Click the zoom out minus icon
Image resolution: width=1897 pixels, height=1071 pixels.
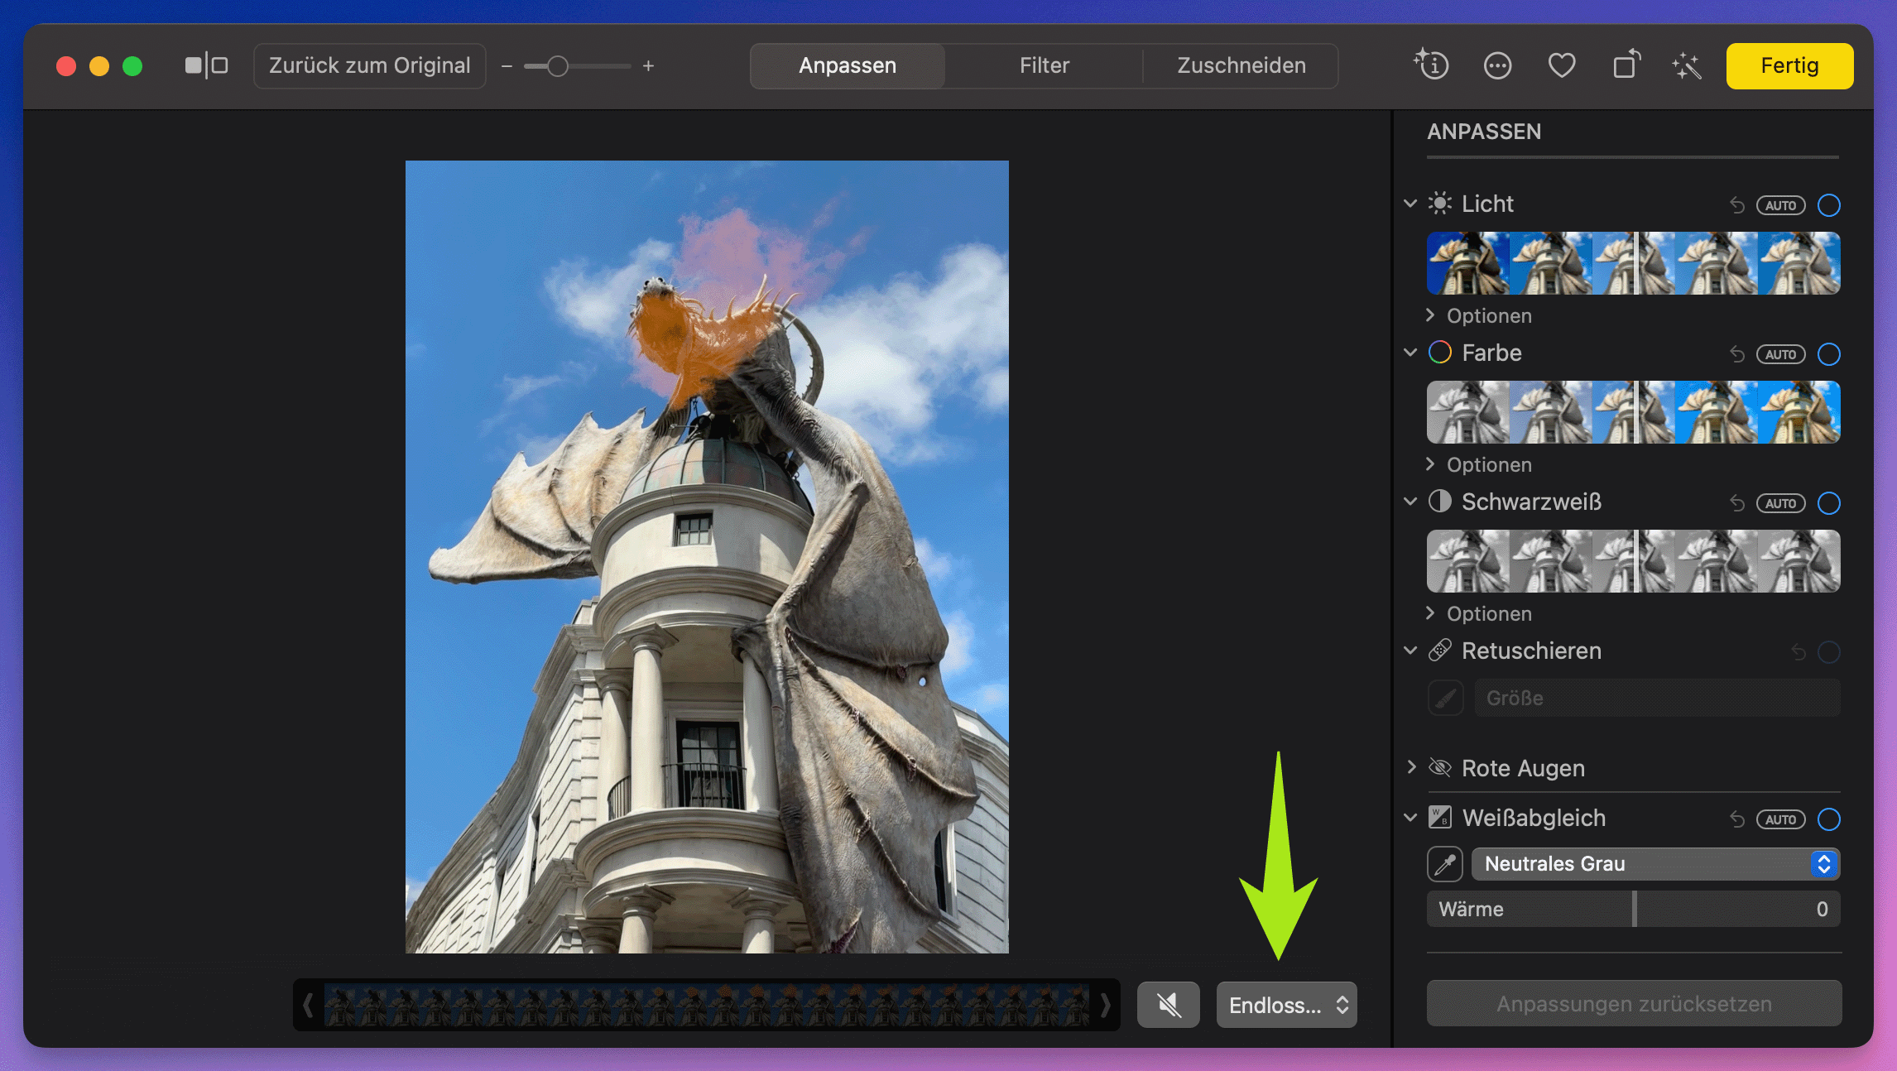507,66
